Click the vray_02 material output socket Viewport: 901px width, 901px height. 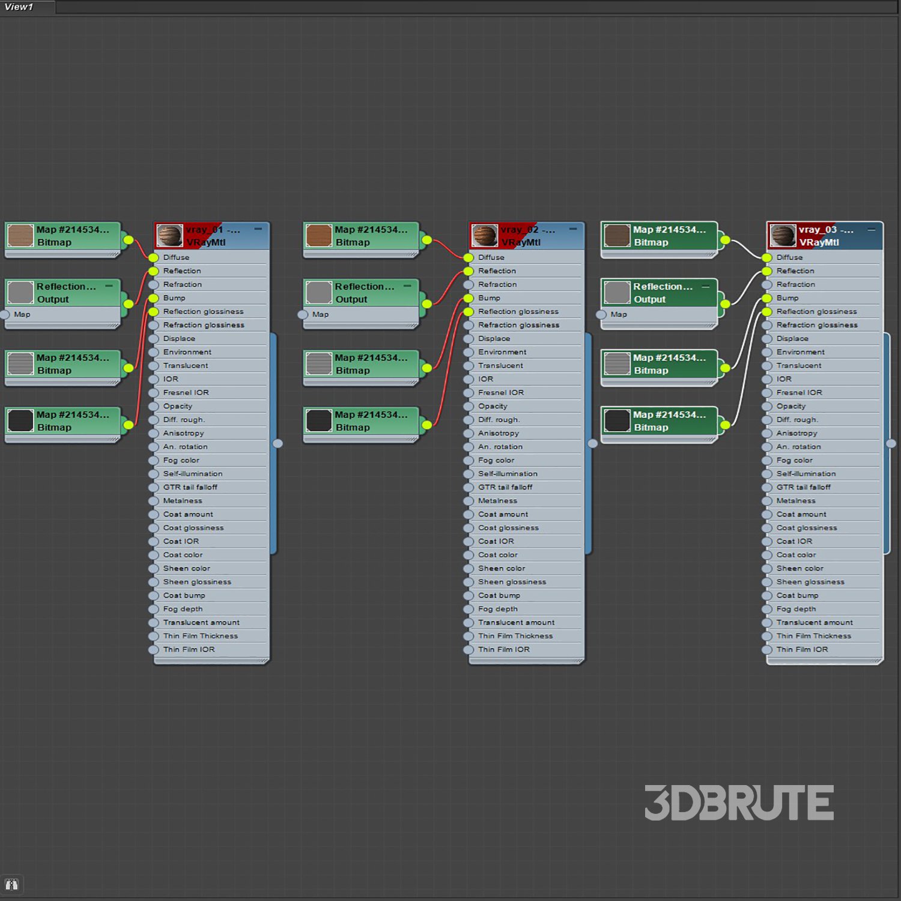click(x=593, y=444)
